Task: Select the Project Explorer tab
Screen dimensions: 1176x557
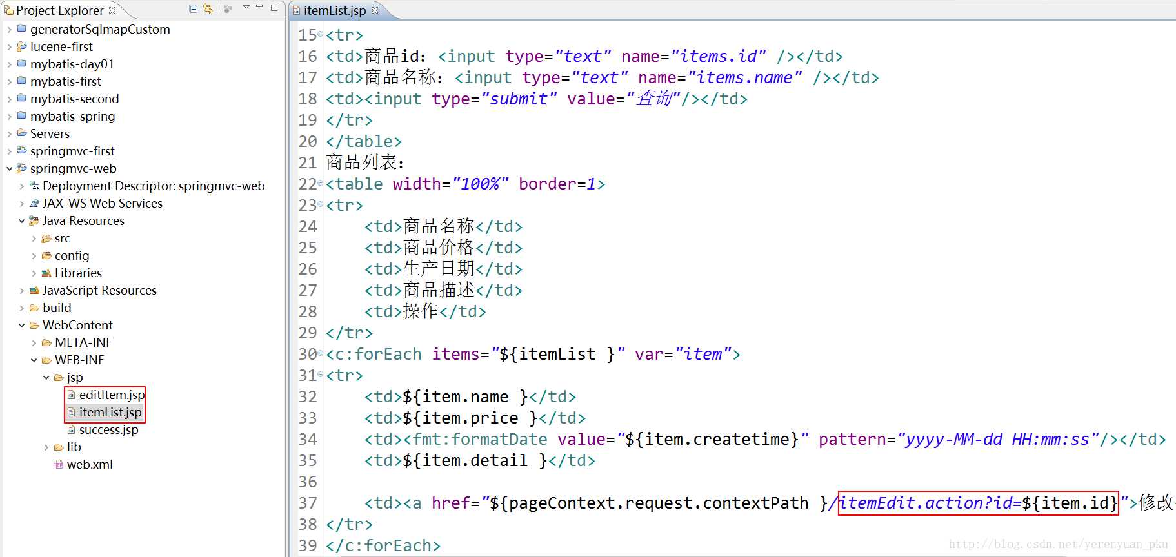Action: click(x=59, y=10)
